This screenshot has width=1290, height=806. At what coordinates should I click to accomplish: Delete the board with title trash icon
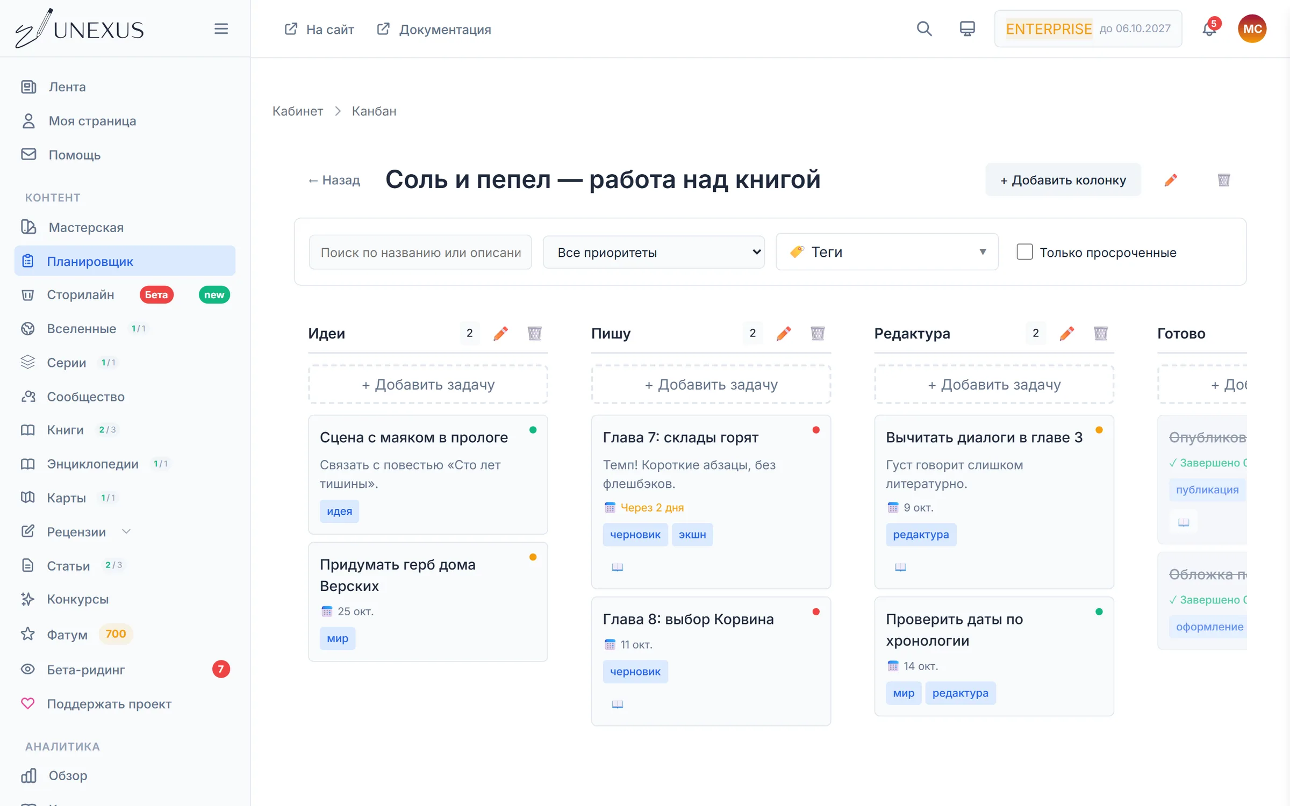pos(1224,180)
